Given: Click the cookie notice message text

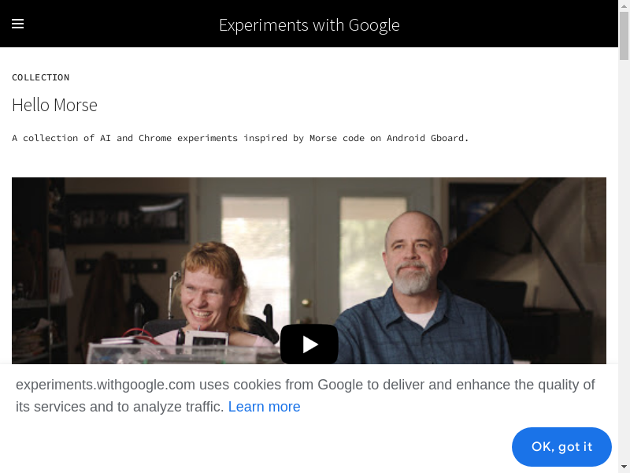Looking at the screenshot, I should [305, 385].
